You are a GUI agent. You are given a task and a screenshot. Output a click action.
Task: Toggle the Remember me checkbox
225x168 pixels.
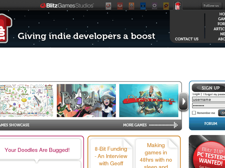pos(194,113)
